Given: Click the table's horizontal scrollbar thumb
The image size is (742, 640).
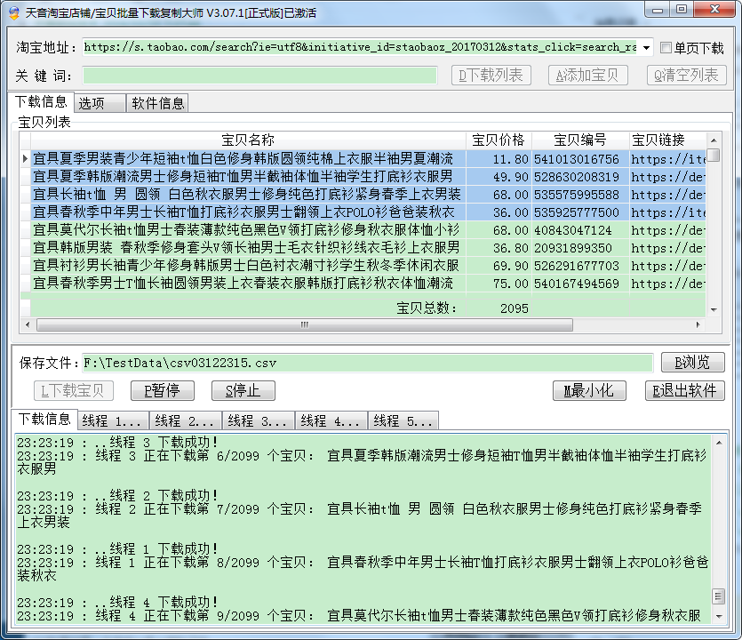Looking at the screenshot, I should pos(304,324).
